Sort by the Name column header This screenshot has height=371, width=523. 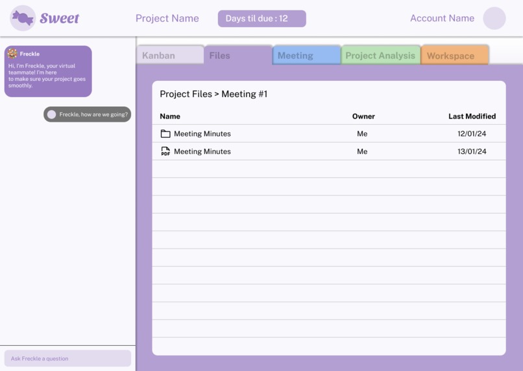coord(170,117)
